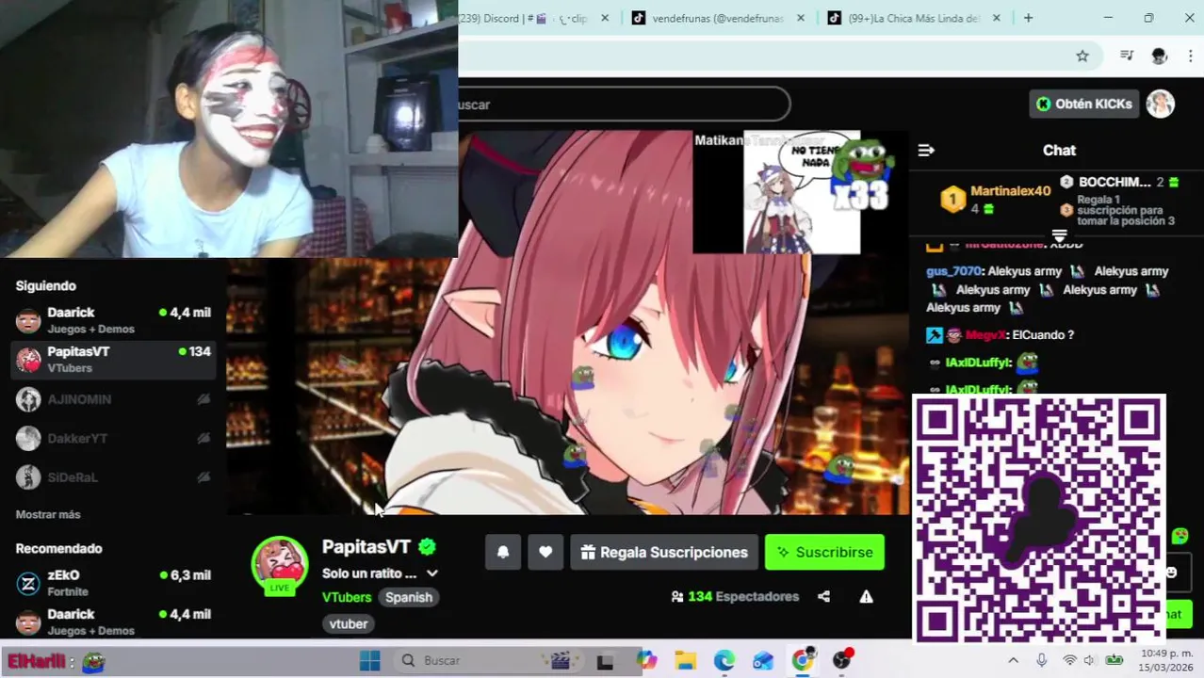Image resolution: width=1204 pixels, height=678 pixels.
Task: Click the Chat panel header
Action: point(1059,151)
